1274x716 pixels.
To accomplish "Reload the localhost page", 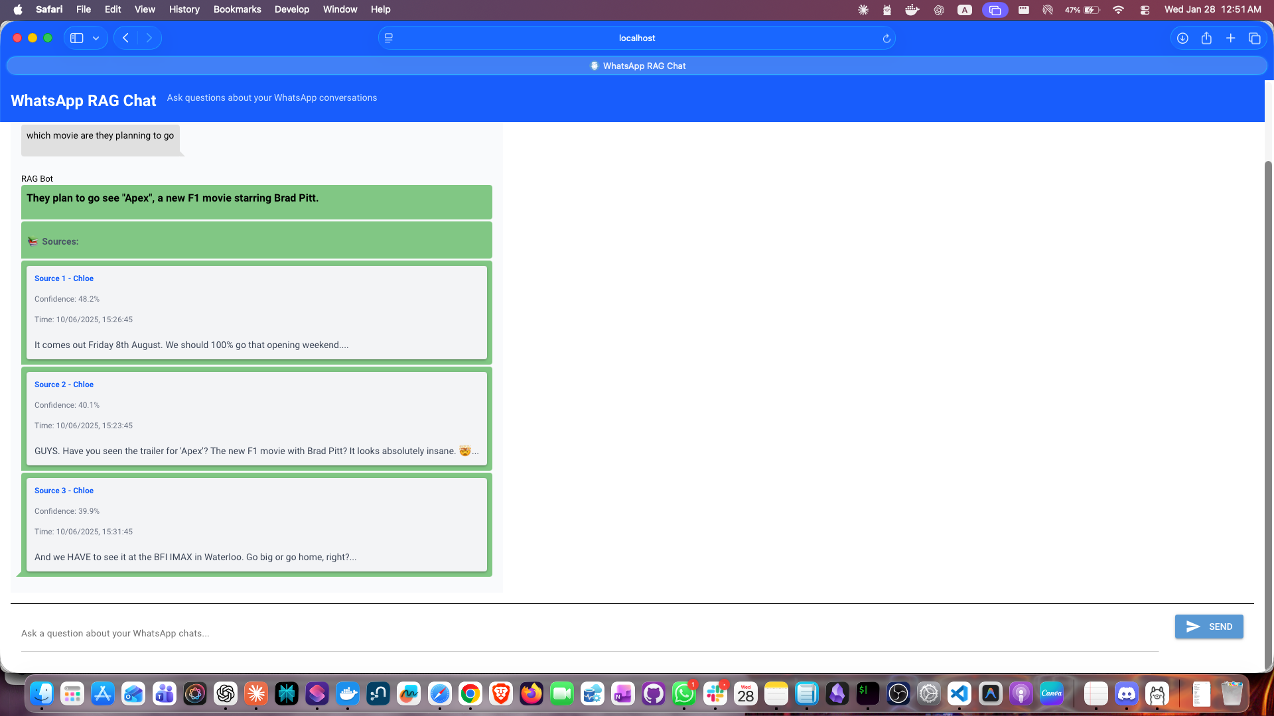I will pos(886,38).
